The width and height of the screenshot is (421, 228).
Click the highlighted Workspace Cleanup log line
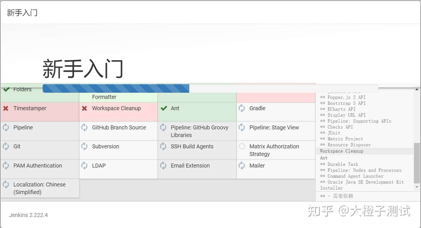(365, 151)
